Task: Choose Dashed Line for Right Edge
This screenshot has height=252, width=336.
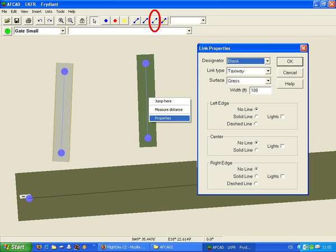Action: pyautogui.click(x=256, y=183)
